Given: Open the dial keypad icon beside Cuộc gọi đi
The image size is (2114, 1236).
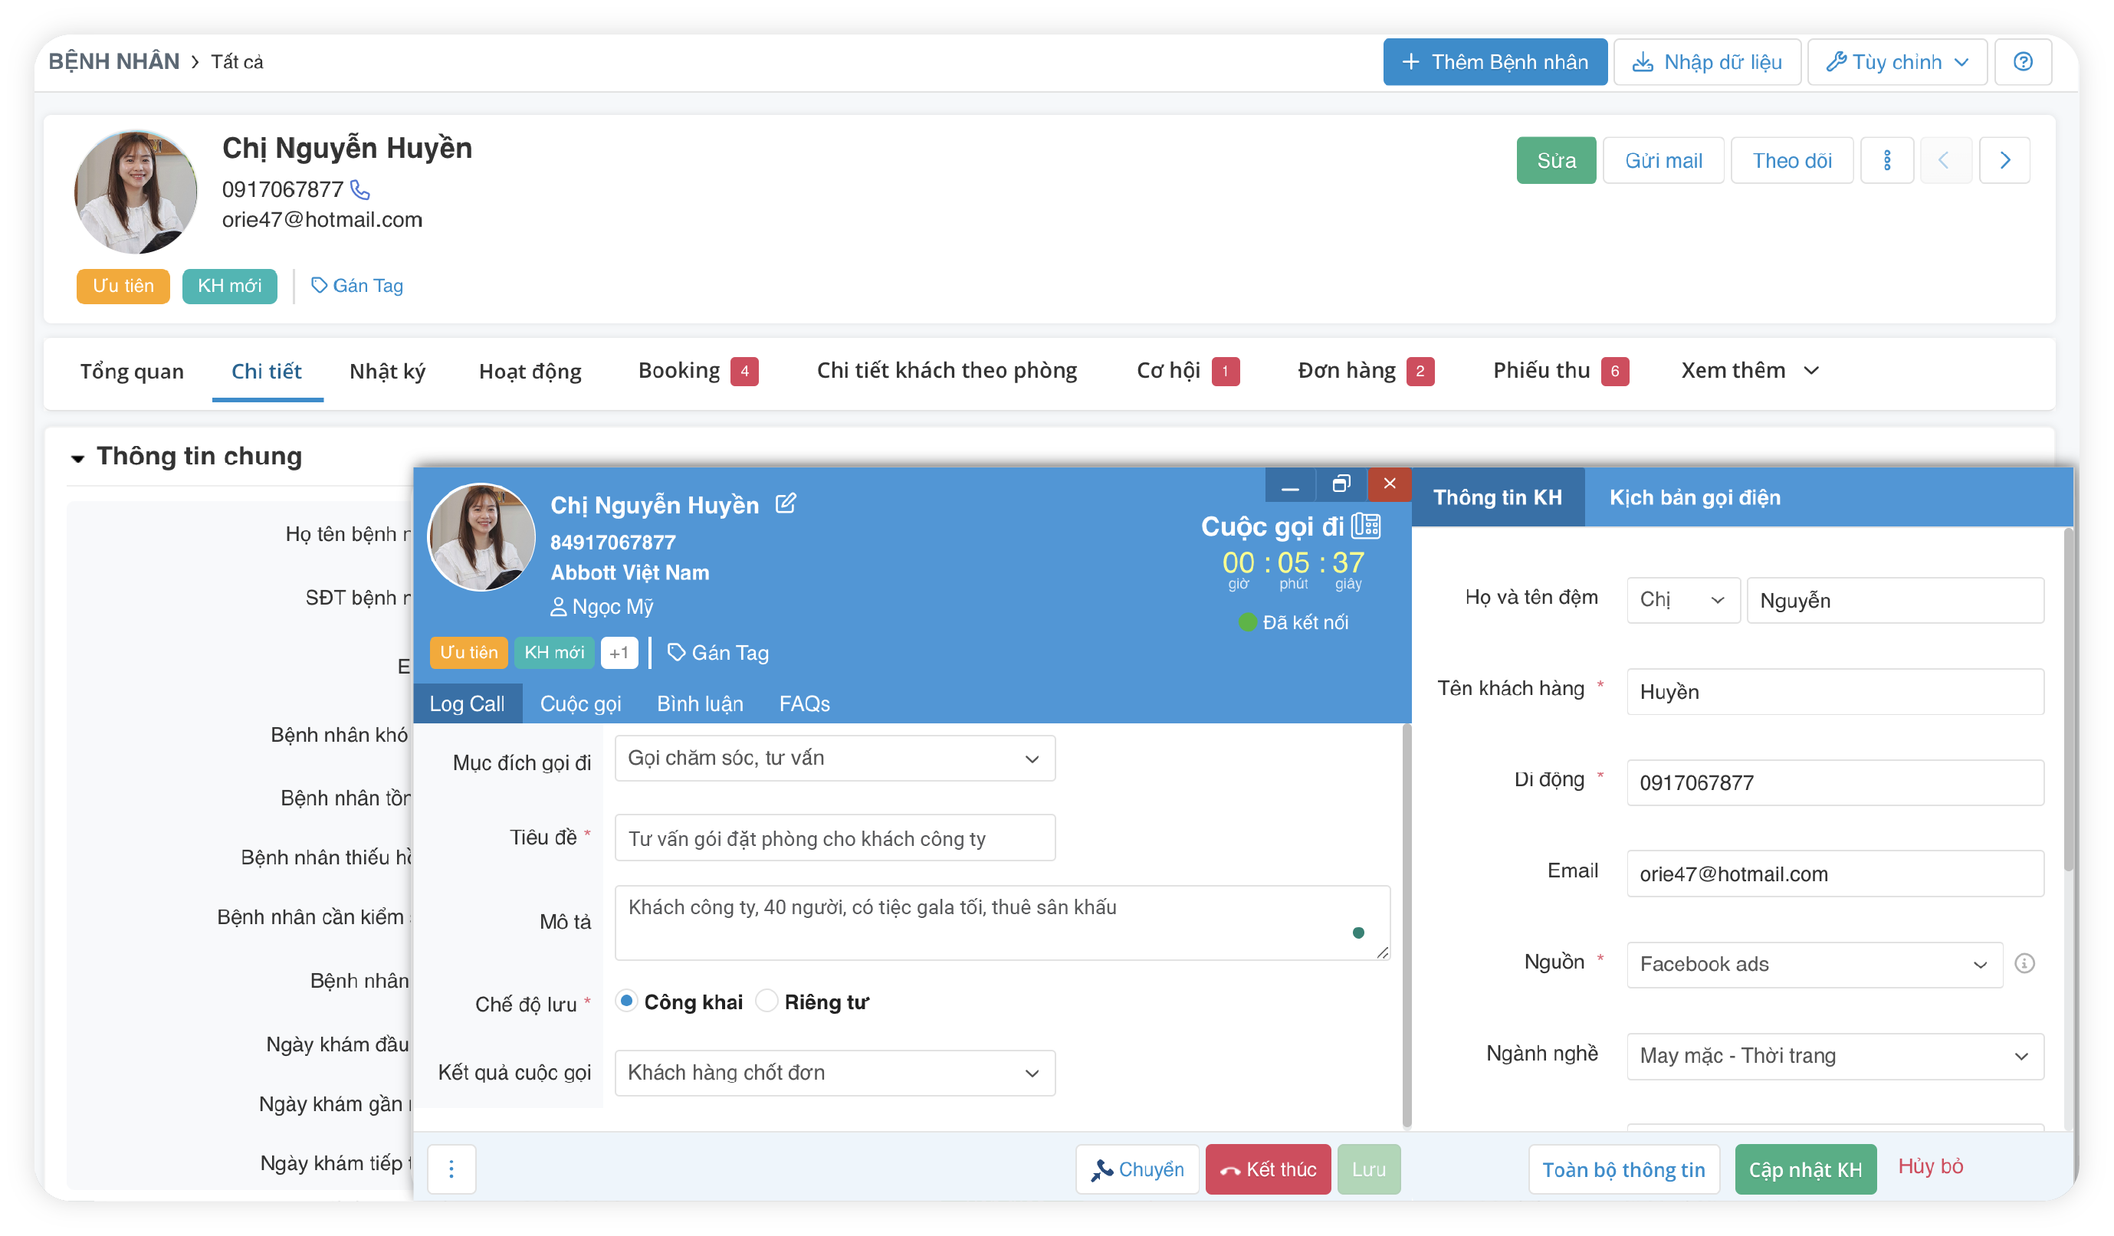Looking at the screenshot, I should pos(1366,526).
